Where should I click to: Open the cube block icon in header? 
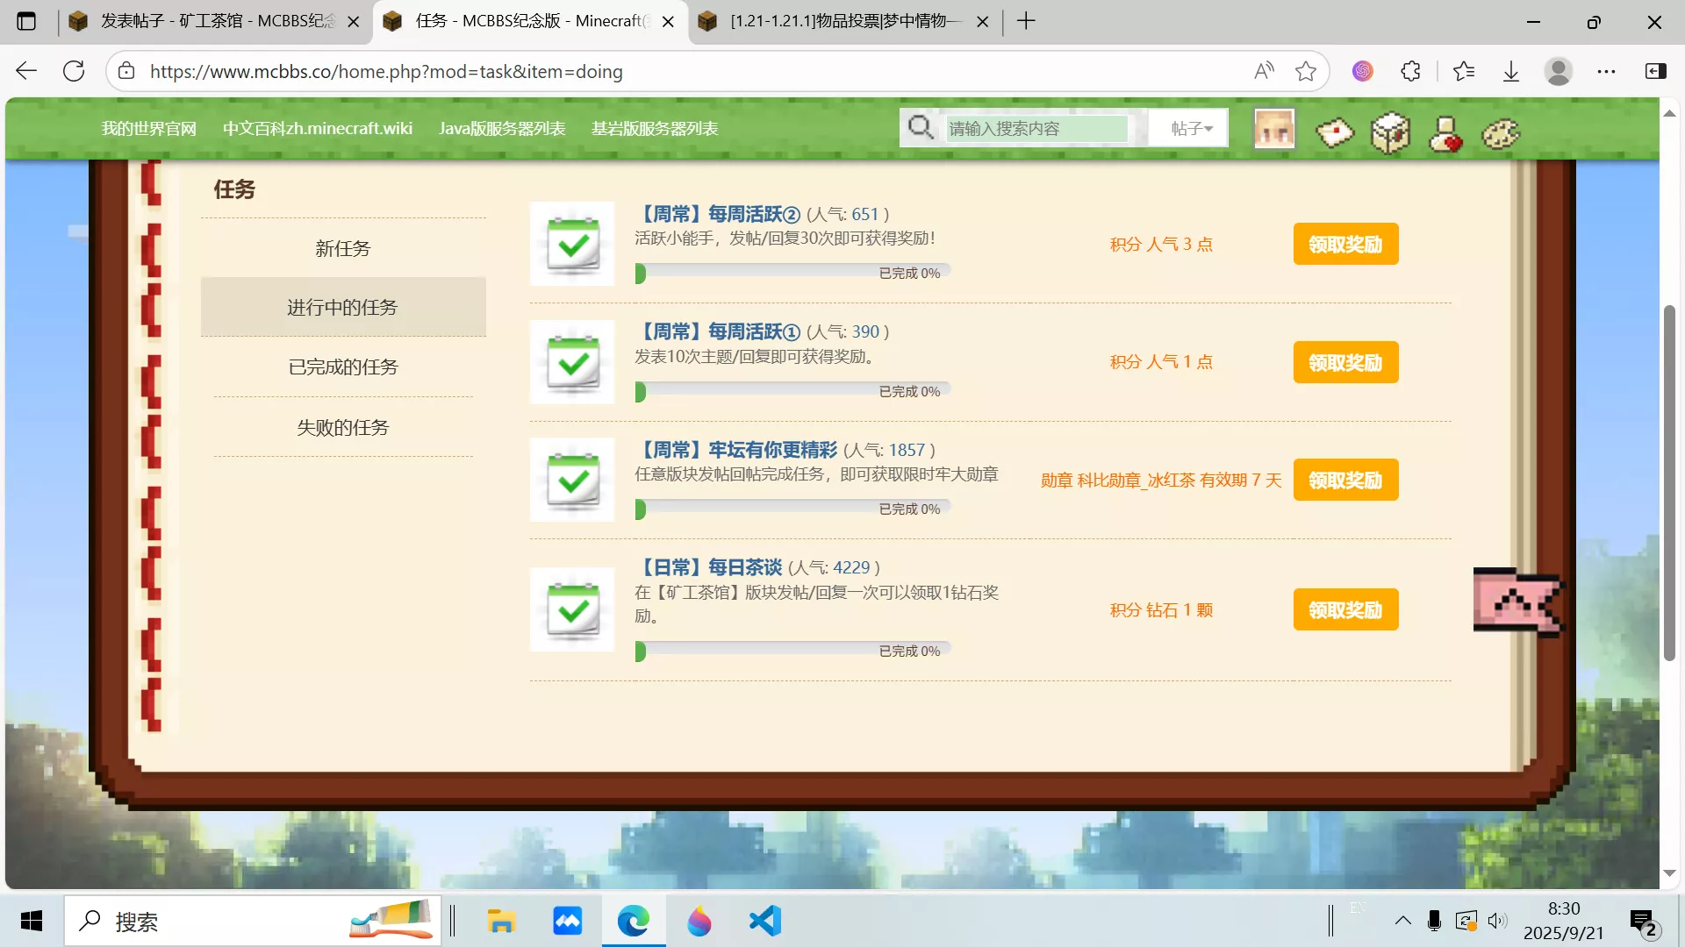point(1390,133)
